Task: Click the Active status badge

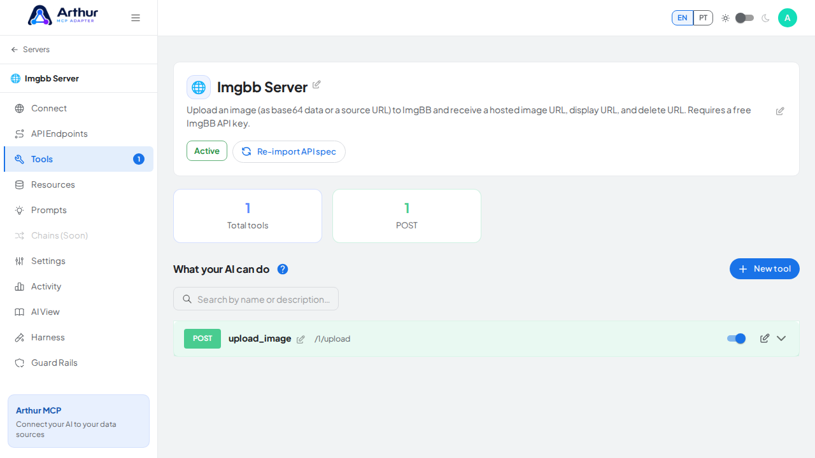Action: [x=207, y=151]
